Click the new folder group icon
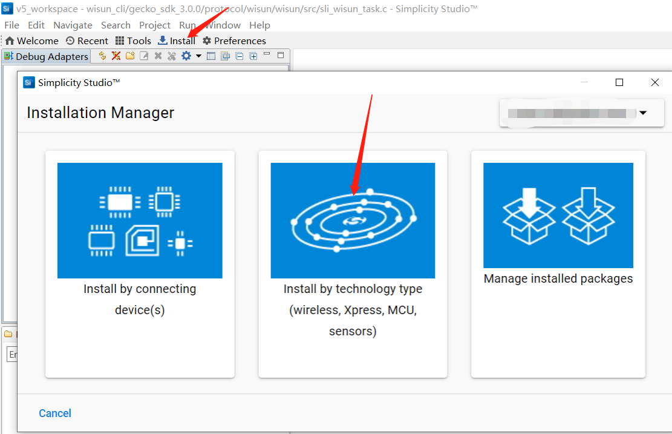Screen dimensions: 672x434 click(130, 56)
